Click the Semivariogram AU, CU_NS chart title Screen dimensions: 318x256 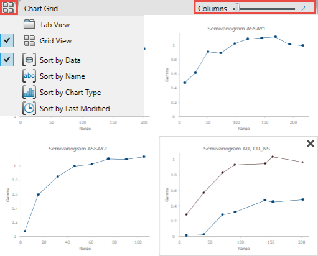click(x=236, y=149)
